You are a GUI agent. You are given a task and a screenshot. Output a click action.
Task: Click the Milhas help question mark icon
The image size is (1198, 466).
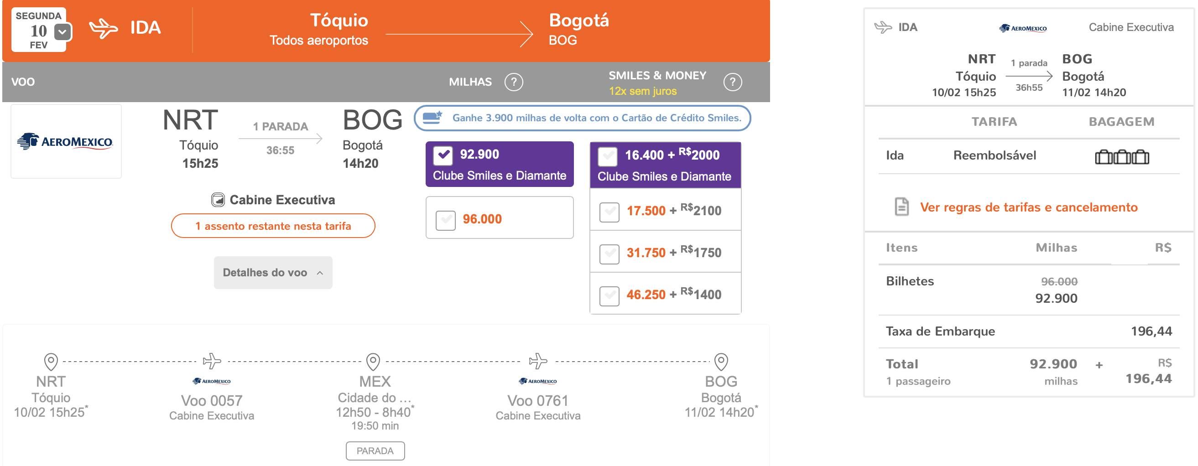[x=514, y=82]
